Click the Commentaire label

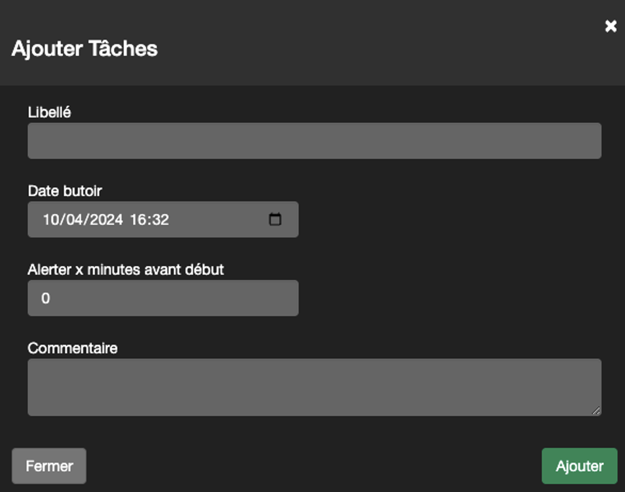[x=73, y=348]
